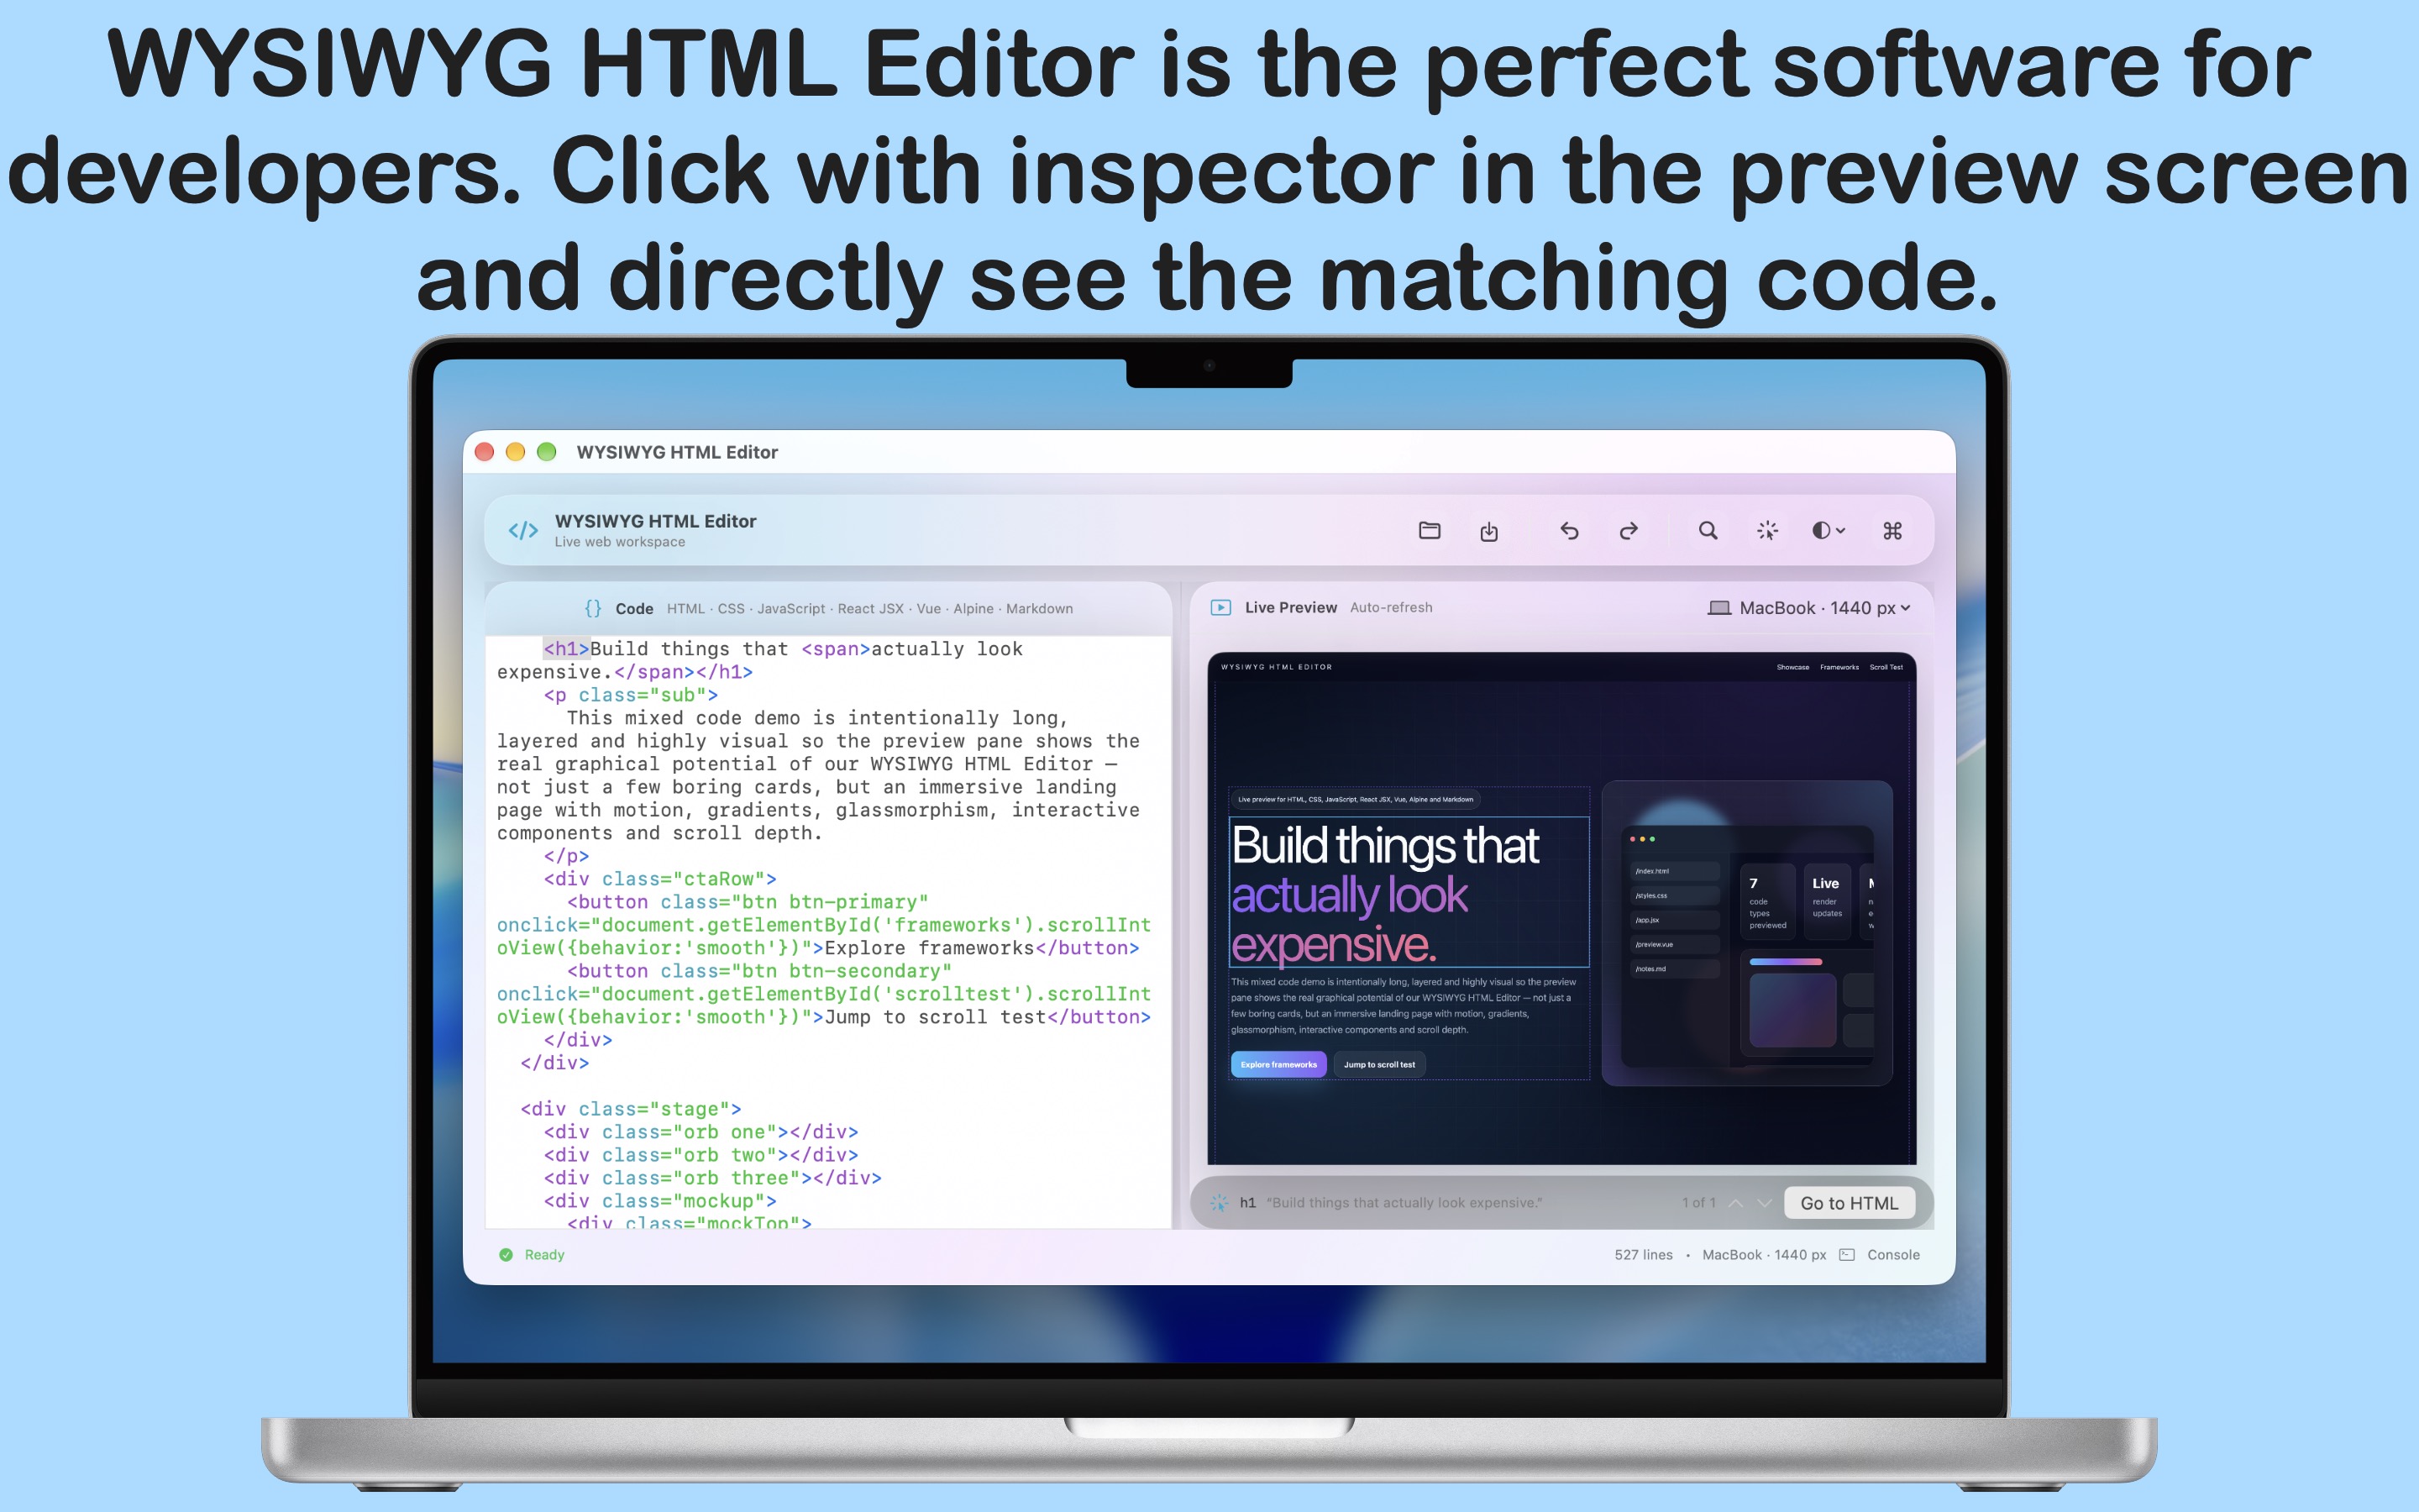Click the Live Preview panel title

(x=1290, y=607)
